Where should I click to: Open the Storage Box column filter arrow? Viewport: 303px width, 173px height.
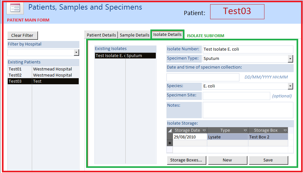pos(285,130)
